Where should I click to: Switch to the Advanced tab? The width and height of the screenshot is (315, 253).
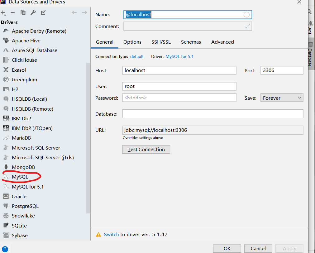click(222, 42)
